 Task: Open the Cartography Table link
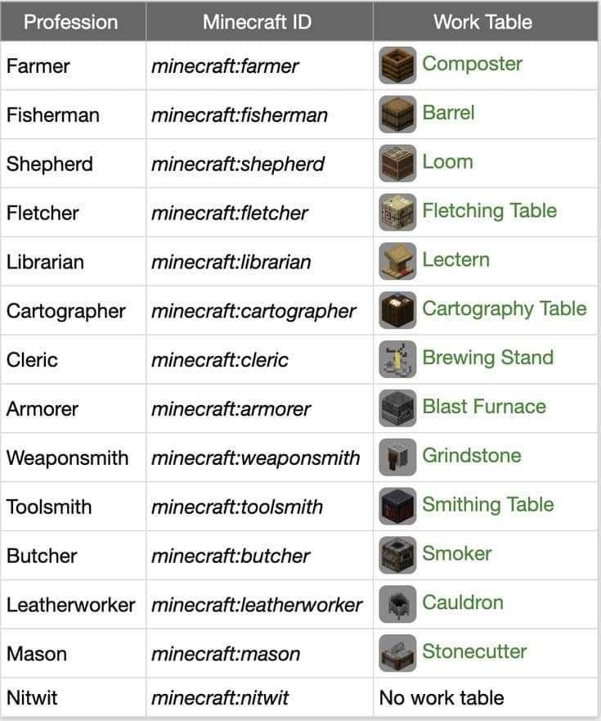point(504,309)
